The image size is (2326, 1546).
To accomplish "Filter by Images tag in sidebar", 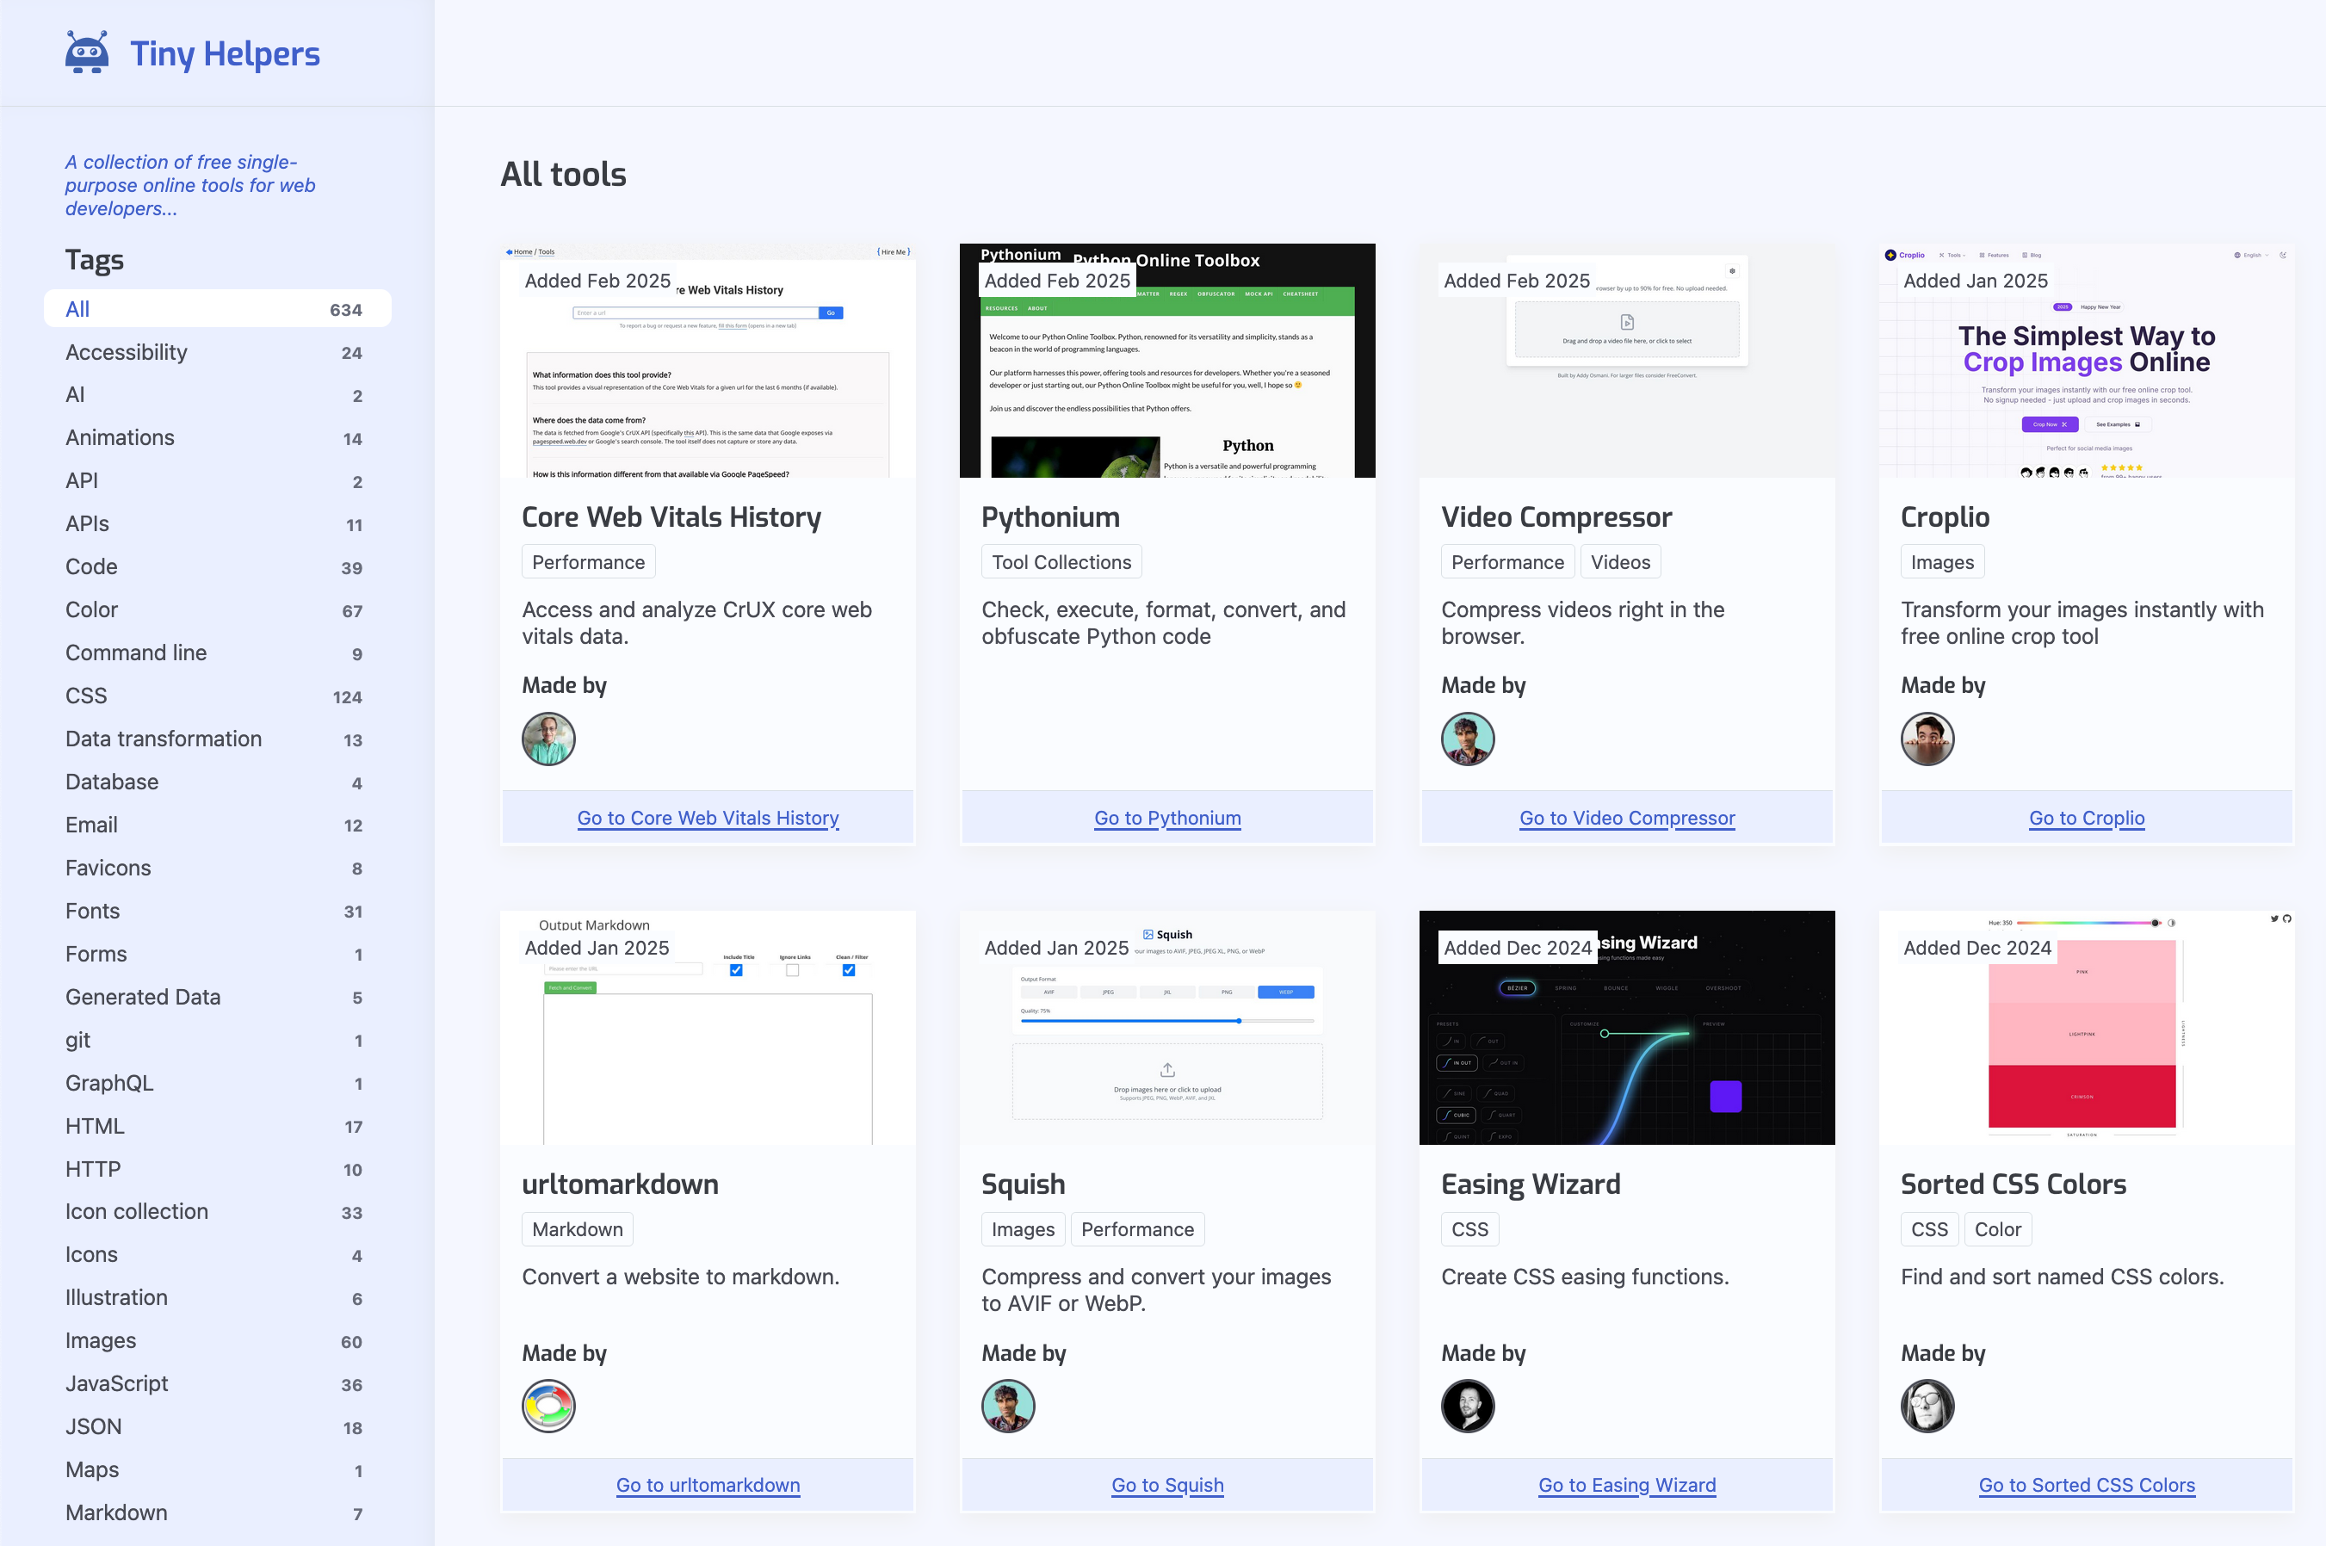I will tap(217, 1341).
